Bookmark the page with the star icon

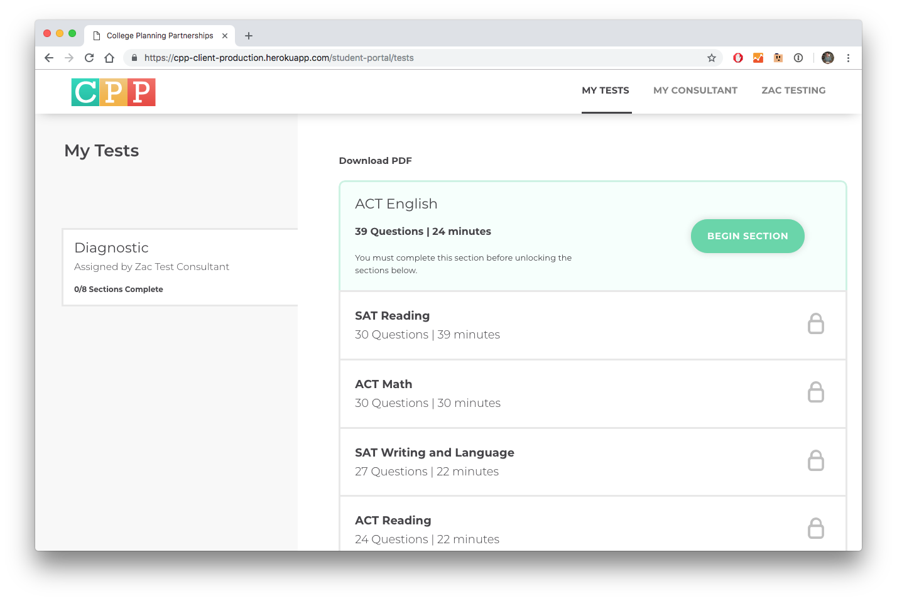point(712,58)
